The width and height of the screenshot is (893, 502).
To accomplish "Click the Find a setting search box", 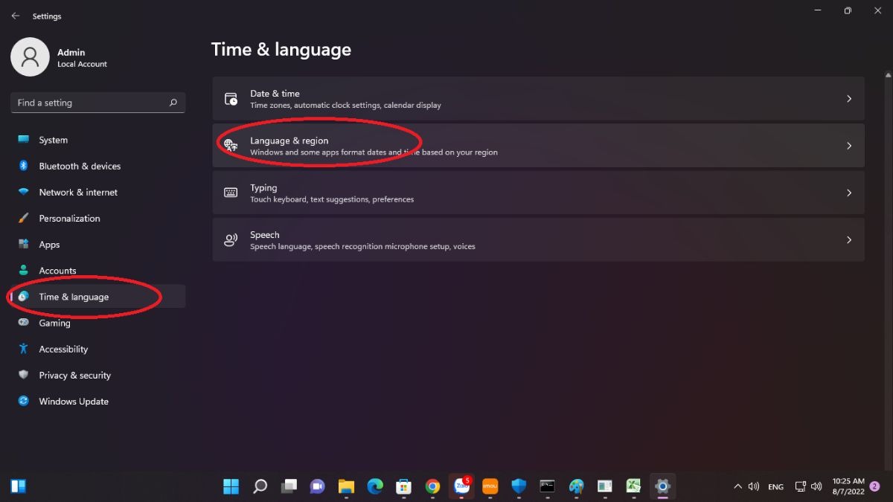I will point(98,103).
